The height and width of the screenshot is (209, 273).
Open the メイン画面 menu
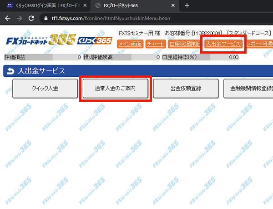pyautogui.click(x=130, y=44)
